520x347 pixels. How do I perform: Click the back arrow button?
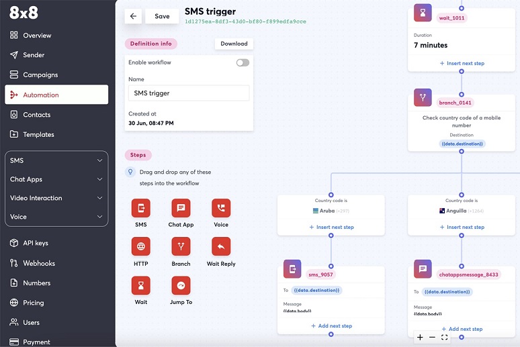(133, 16)
